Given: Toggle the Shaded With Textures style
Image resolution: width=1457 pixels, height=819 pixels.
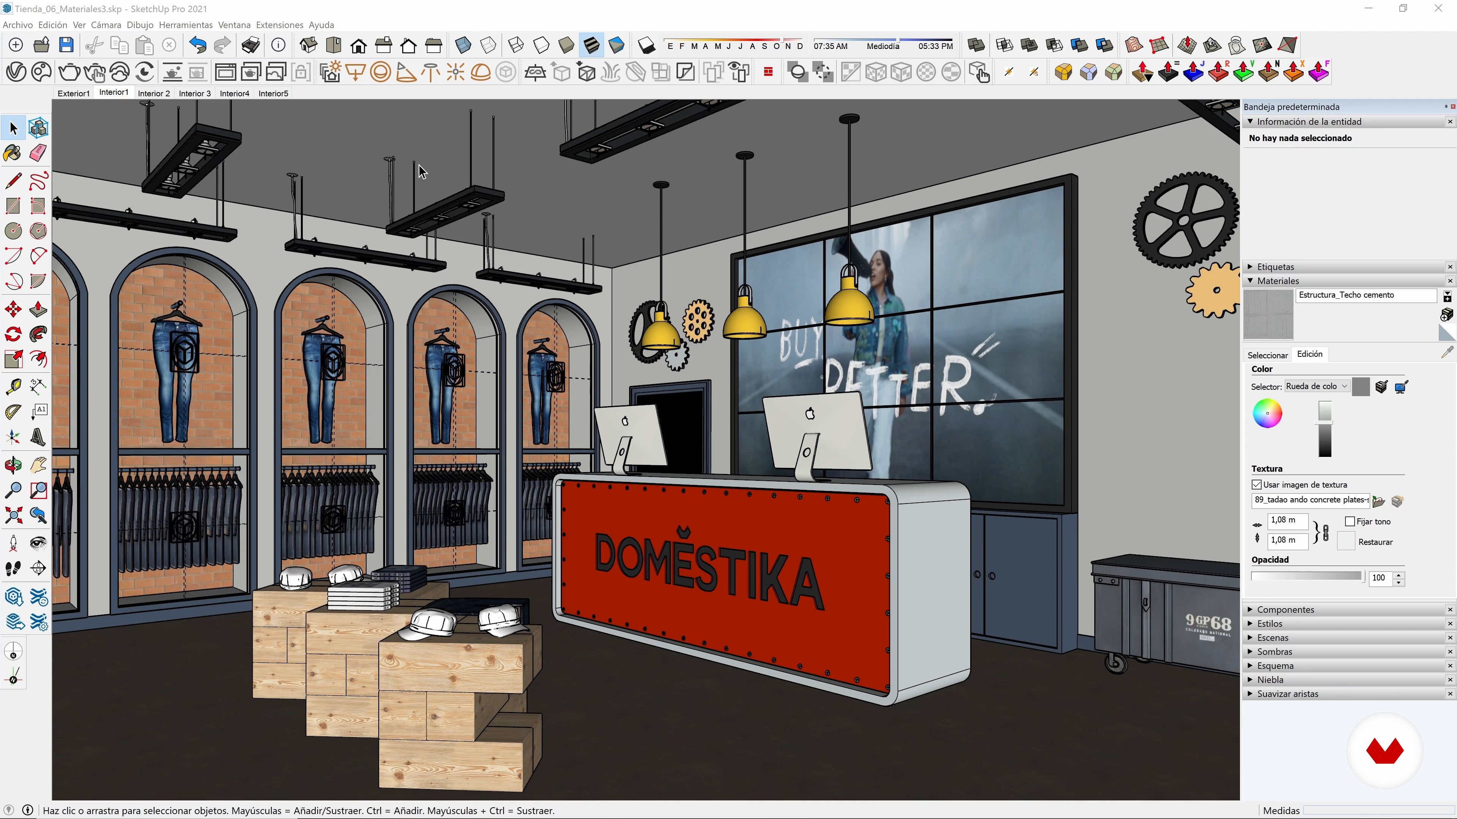Looking at the screenshot, I should point(591,45).
